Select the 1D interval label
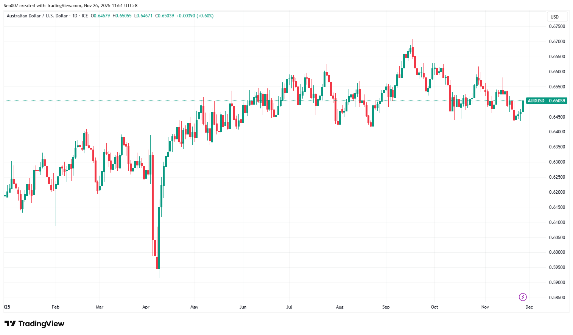This screenshot has height=335, width=573. (75, 16)
